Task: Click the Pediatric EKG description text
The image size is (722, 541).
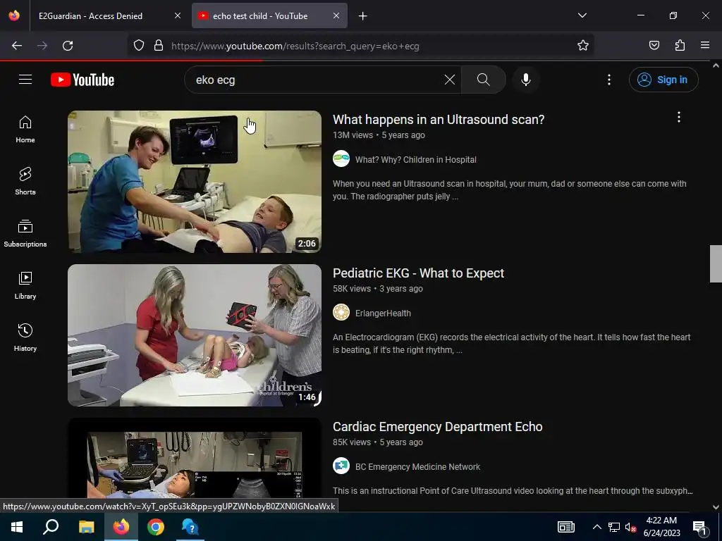Action: 512,344
